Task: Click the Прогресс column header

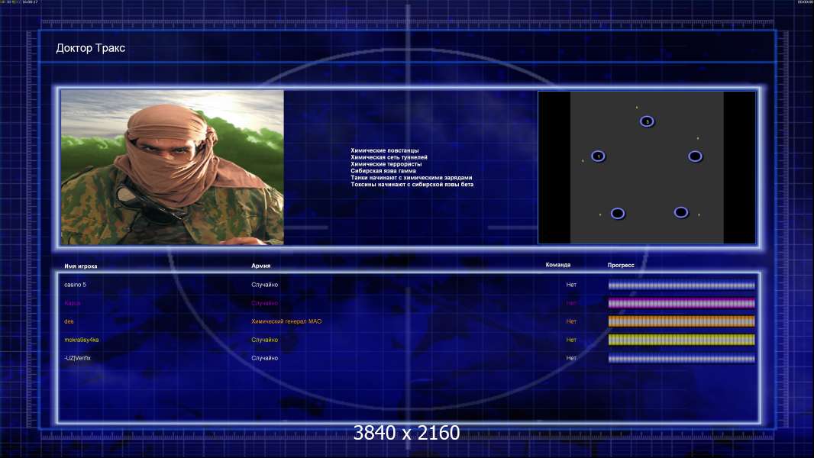Action: (x=621, y=265)
